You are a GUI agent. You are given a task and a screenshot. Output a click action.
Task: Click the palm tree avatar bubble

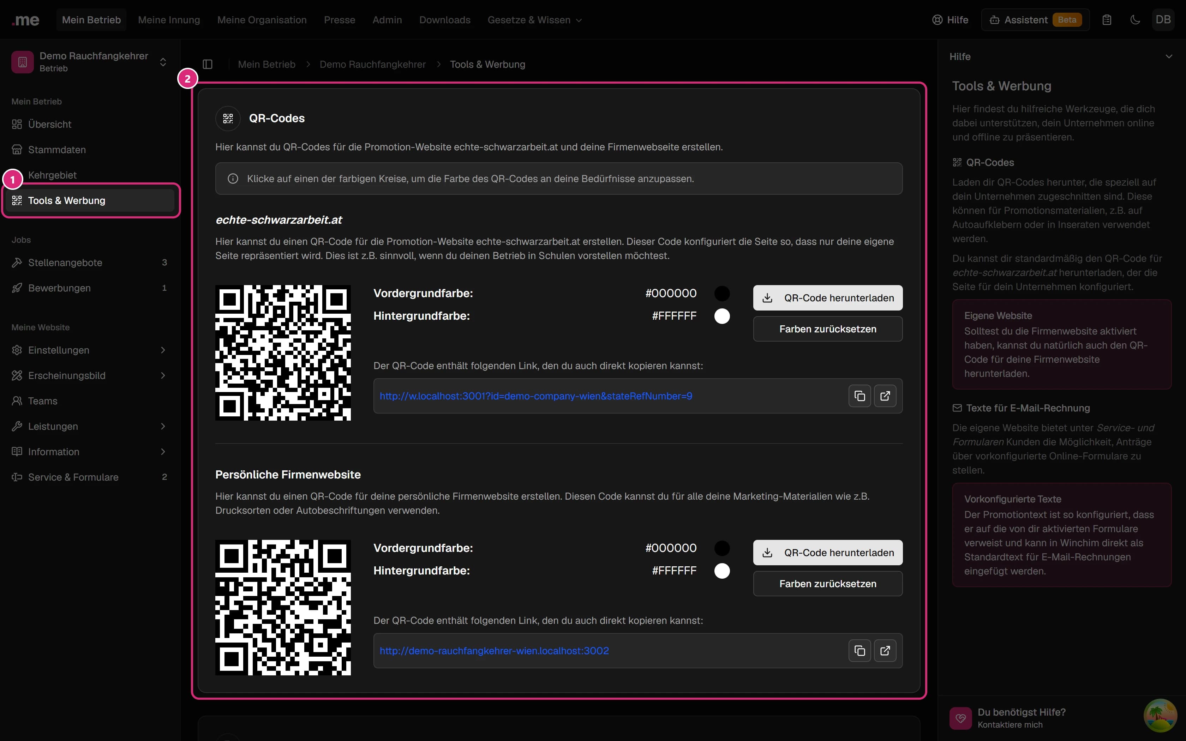coord(1160,716)
